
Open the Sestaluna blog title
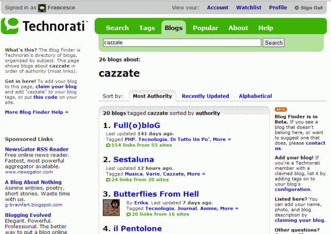tap(133, 160)
